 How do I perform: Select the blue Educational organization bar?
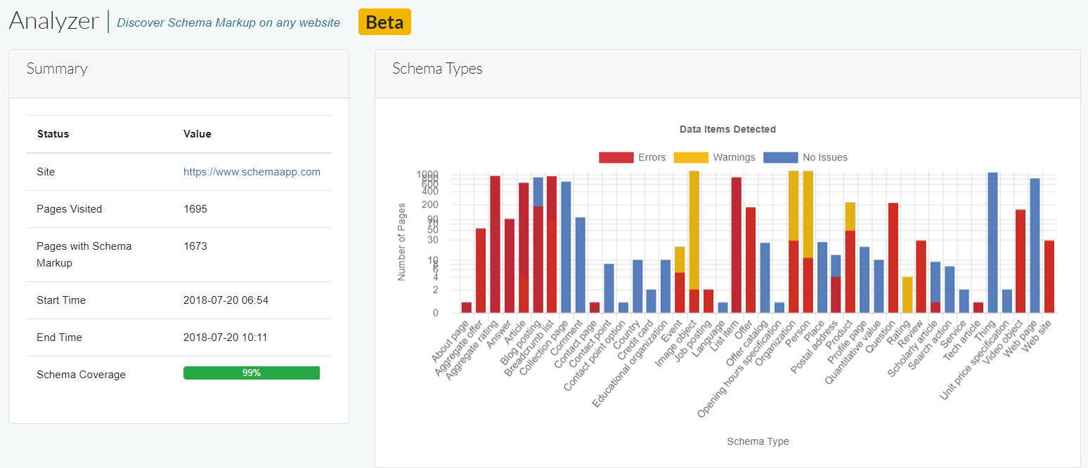point(666,286)
